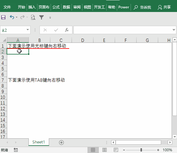Click the zoom out minus button

124,150
